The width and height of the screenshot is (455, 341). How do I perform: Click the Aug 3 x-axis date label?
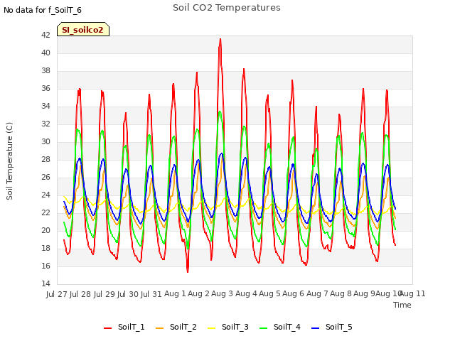(223, 294)
